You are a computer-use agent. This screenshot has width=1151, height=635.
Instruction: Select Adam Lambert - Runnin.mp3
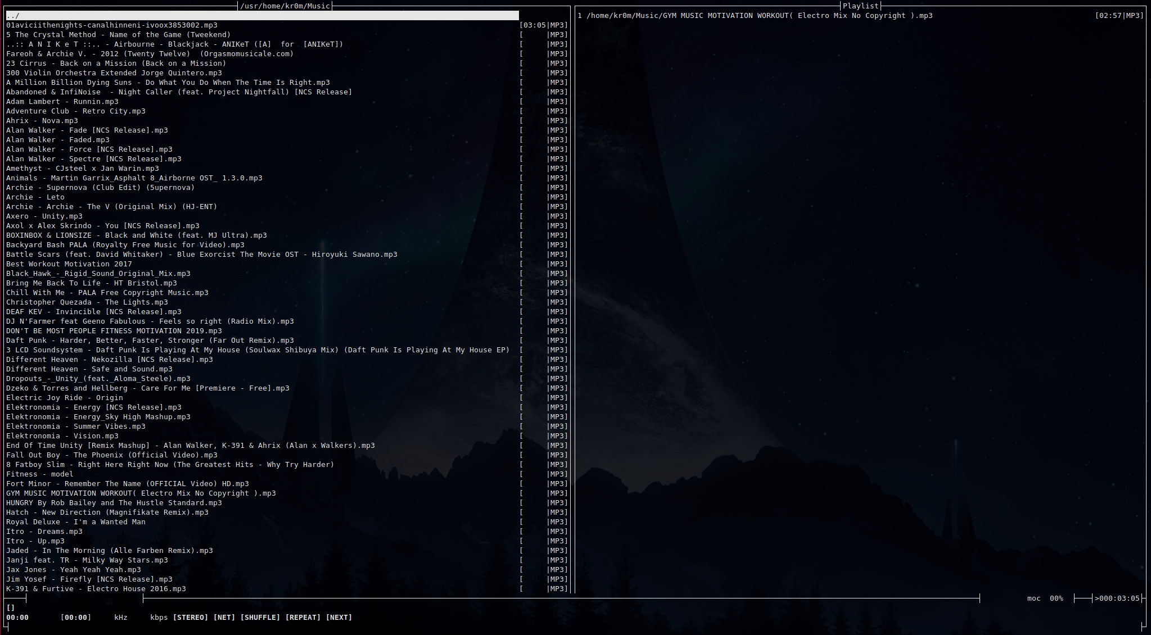coord(62,102)
